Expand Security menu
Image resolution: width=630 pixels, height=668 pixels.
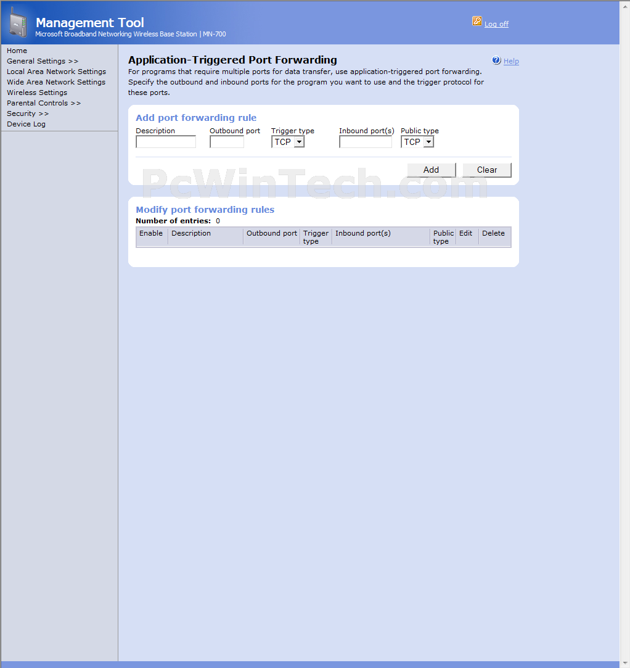28,113
